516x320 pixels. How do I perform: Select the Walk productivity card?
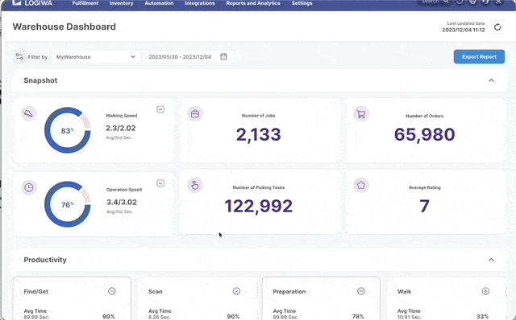(x=446, y=298)
